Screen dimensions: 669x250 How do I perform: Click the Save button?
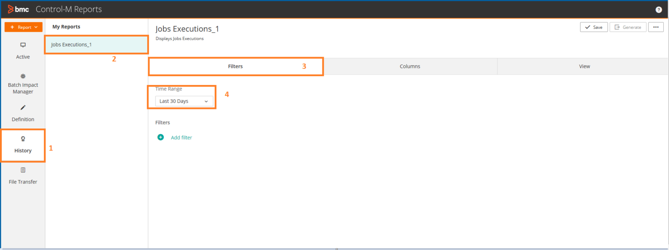click(594, 27)
